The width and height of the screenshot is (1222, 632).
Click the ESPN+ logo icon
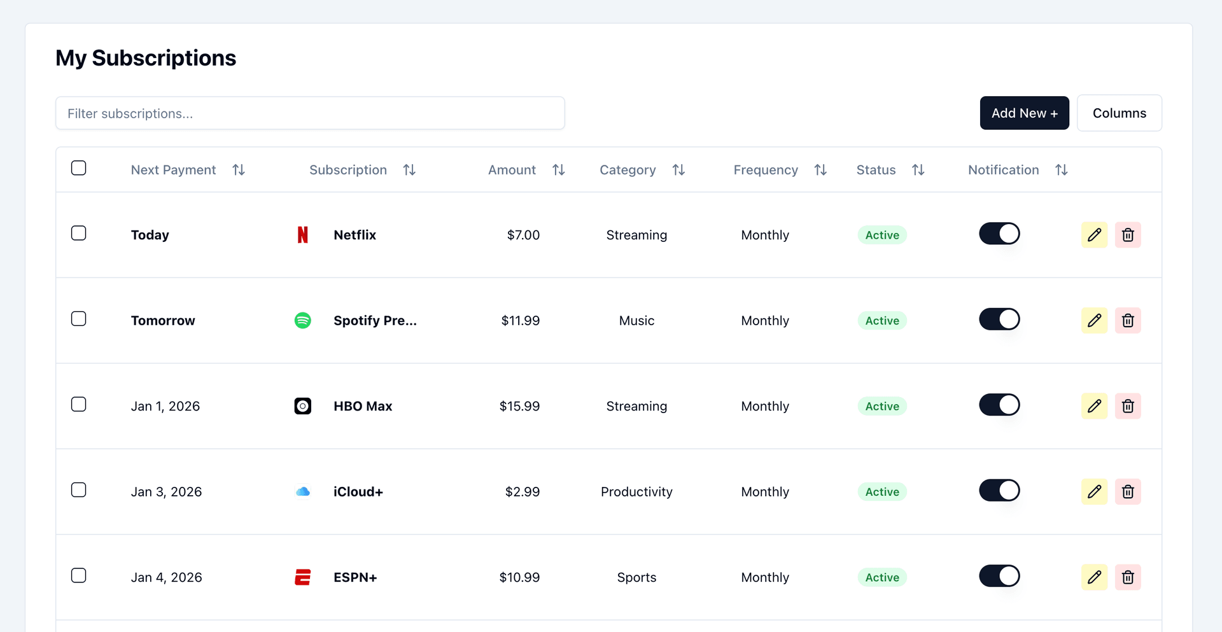point(303,577)
